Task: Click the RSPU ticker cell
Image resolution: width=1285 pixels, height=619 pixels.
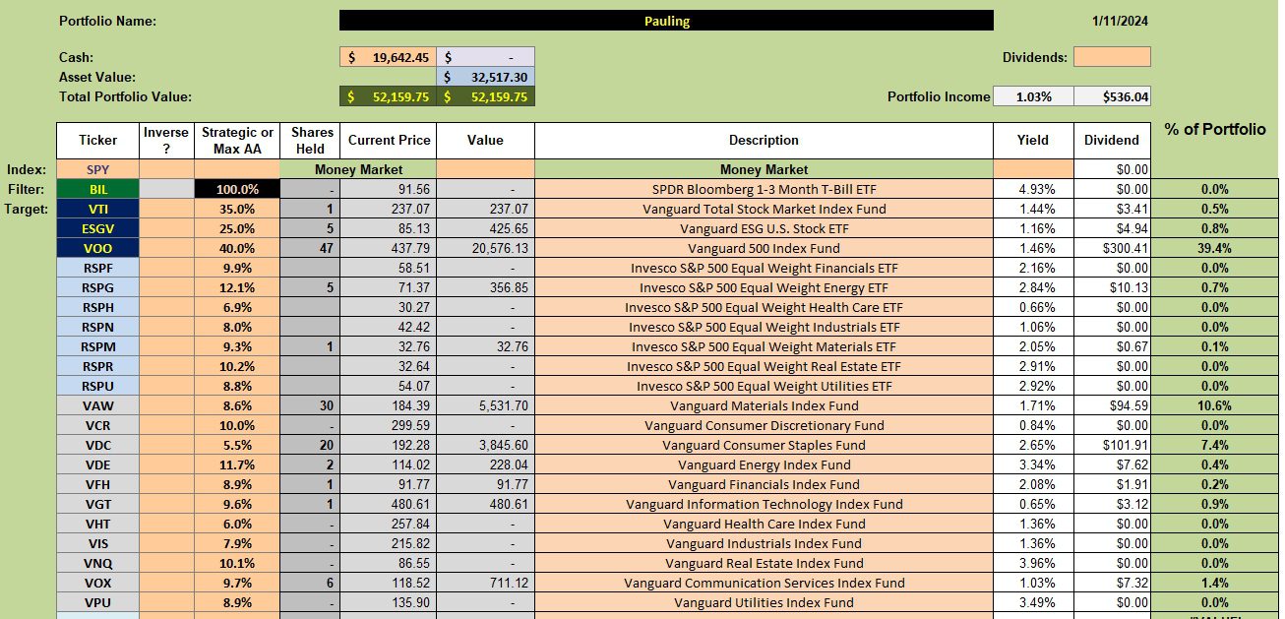Action: click(x=97, y=386)
